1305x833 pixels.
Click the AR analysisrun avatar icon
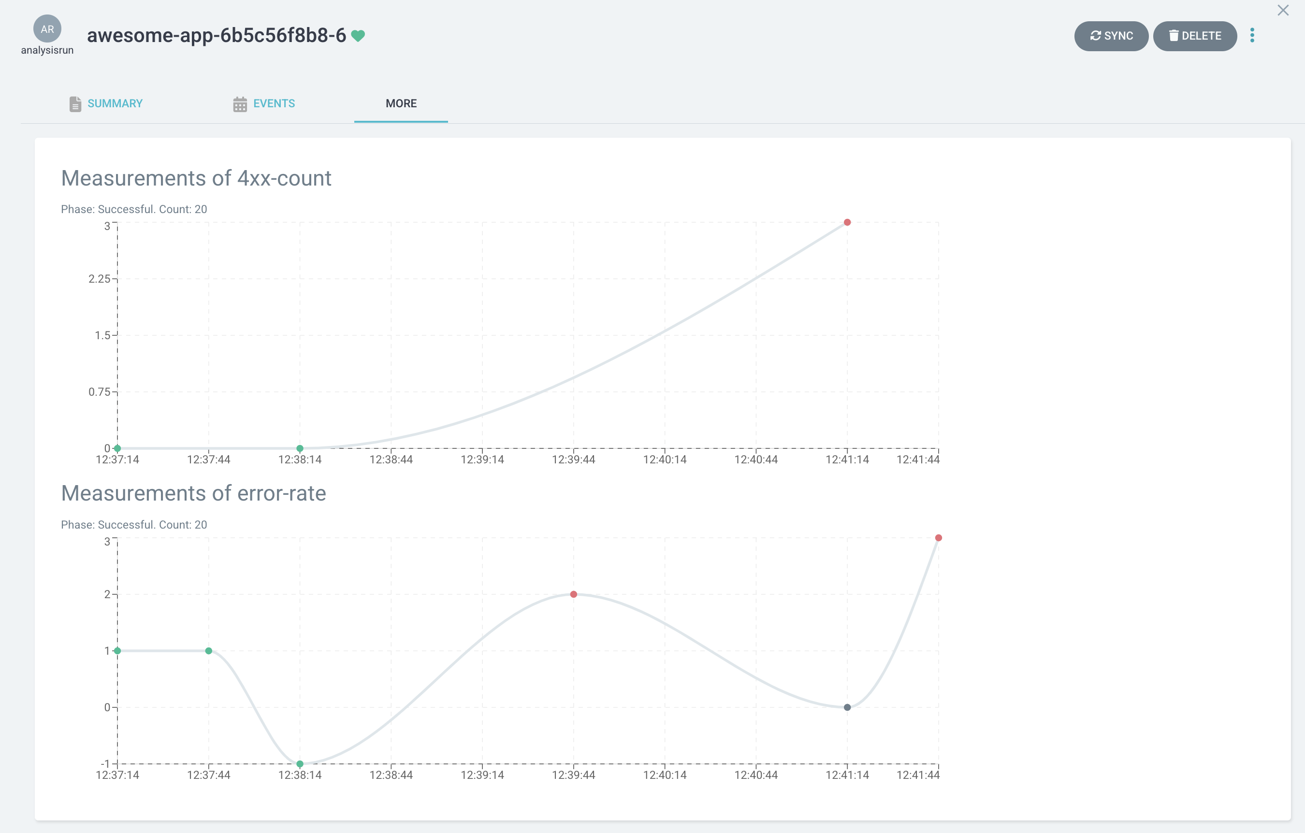coord(47,29)
